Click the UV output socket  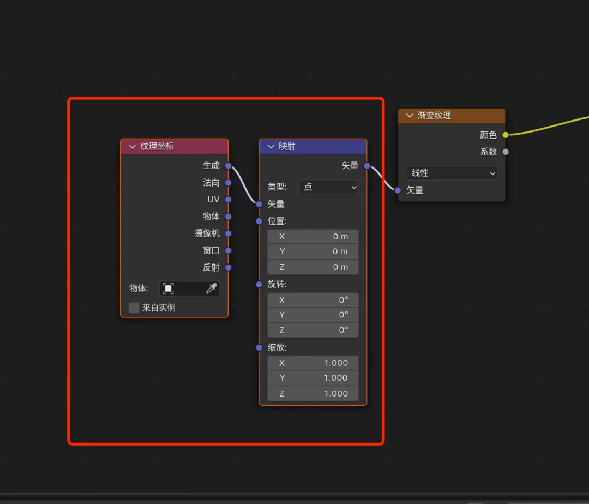click(229, 200)
